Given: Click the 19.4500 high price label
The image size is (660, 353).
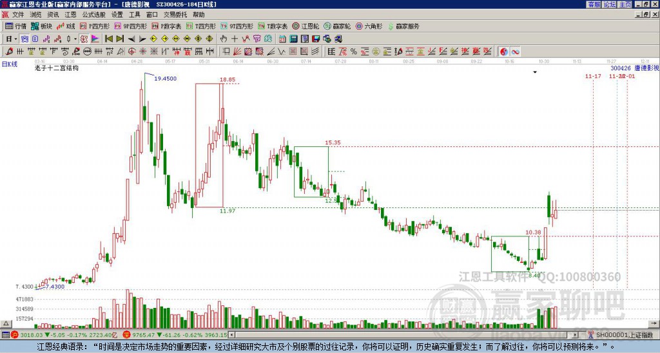Looking at the screenshot, I should pos(166,79).
